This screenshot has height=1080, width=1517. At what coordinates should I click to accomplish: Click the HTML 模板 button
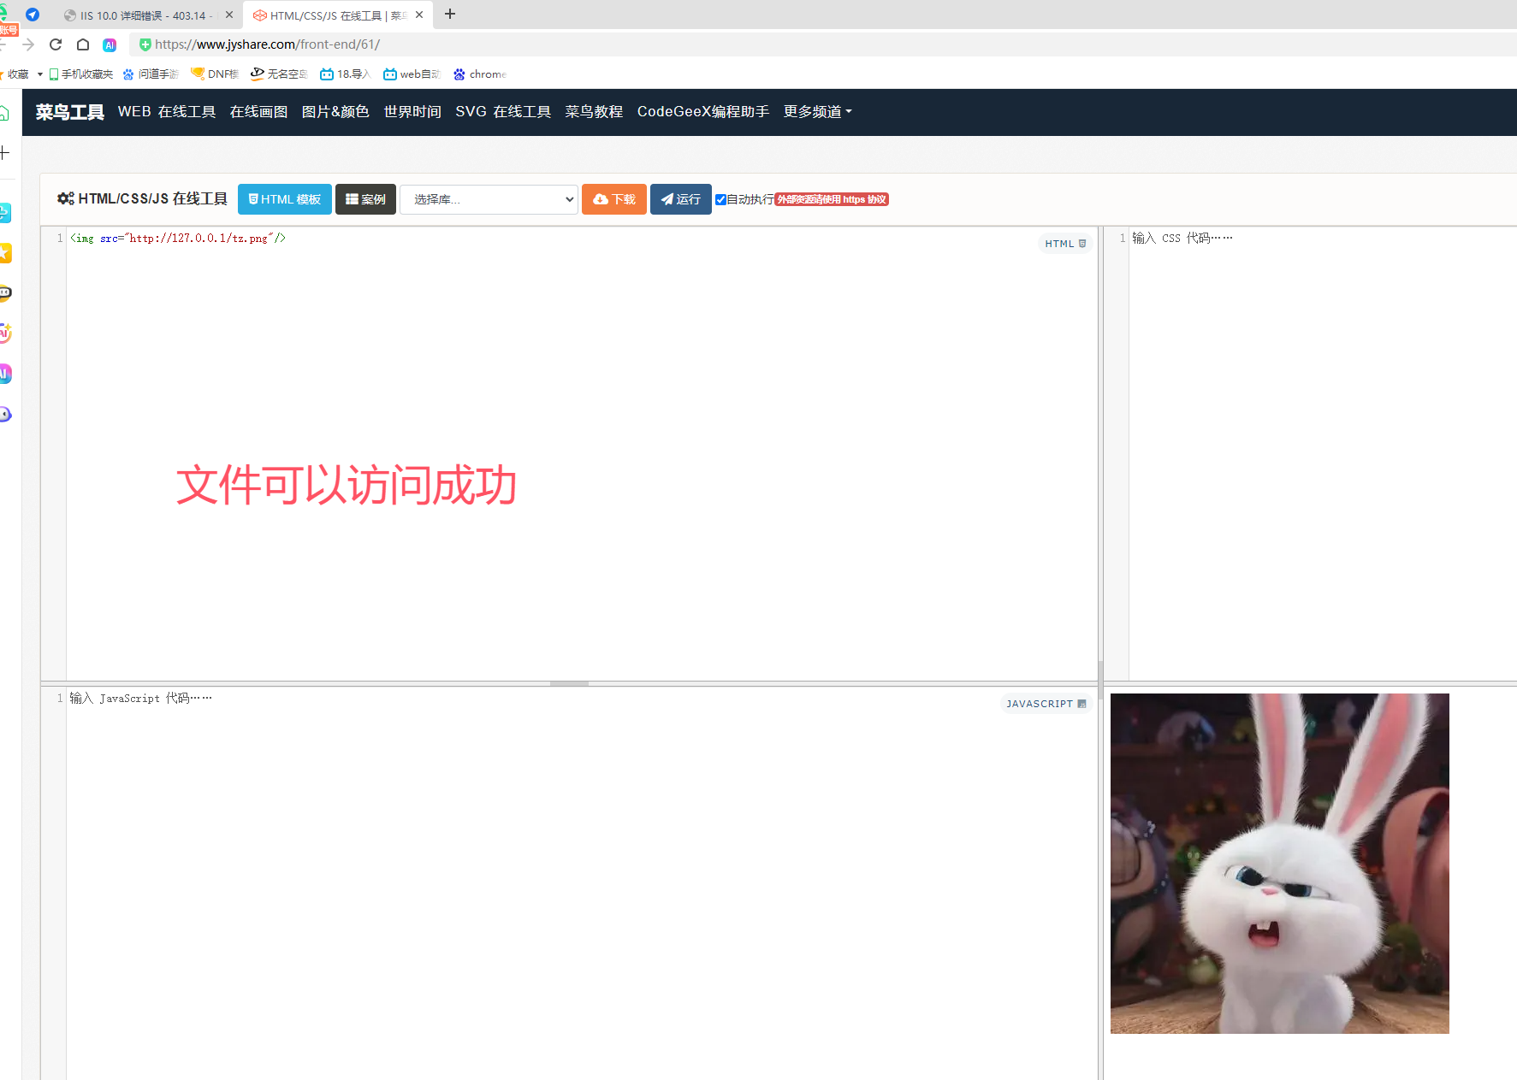click(285, 199)
